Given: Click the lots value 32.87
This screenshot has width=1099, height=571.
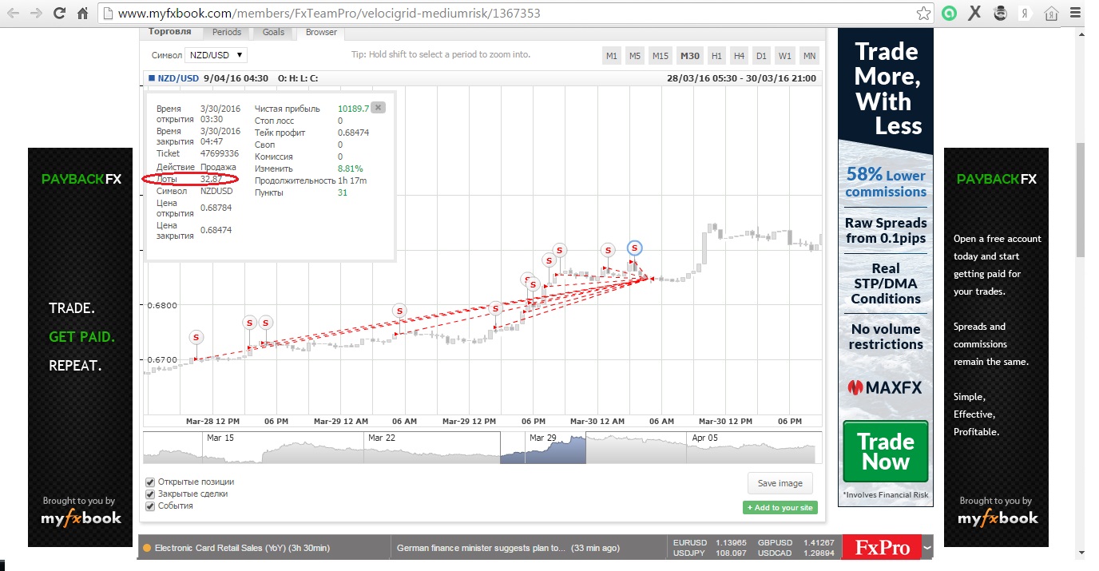Looking at the screenshot, I should (211, 179).
